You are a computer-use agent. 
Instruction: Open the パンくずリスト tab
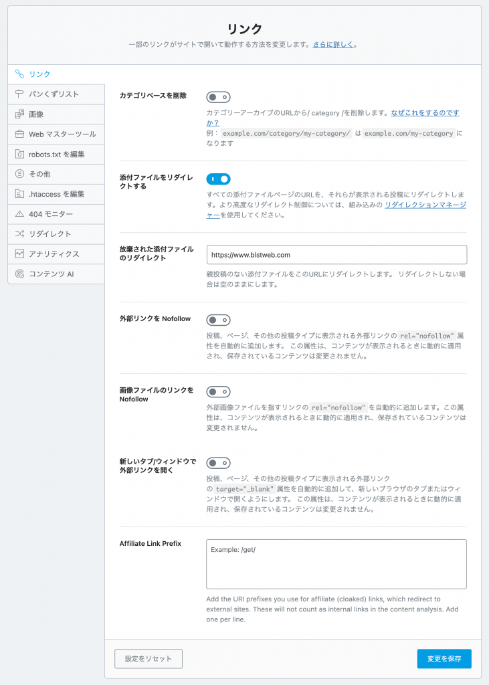tap(56, 94)
